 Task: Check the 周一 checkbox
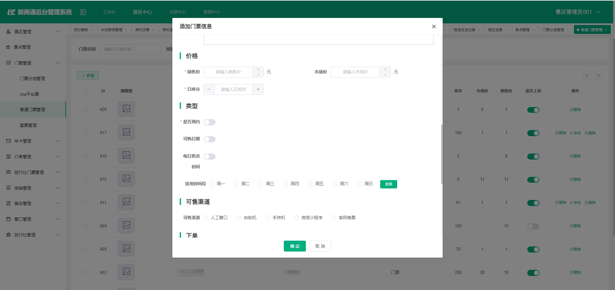point(212,184)
